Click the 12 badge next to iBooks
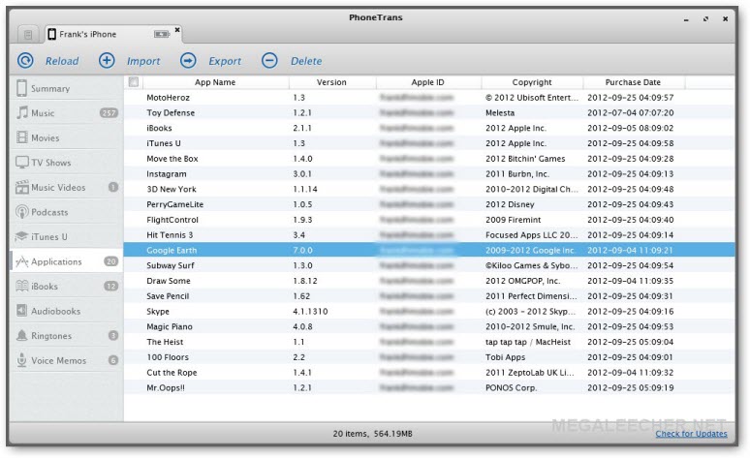 [x=111, y=286]
